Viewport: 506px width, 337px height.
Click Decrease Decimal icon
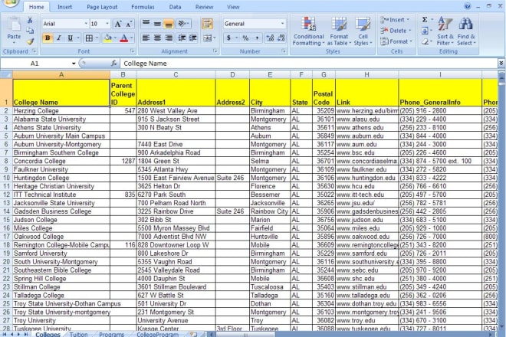[281, 38]
